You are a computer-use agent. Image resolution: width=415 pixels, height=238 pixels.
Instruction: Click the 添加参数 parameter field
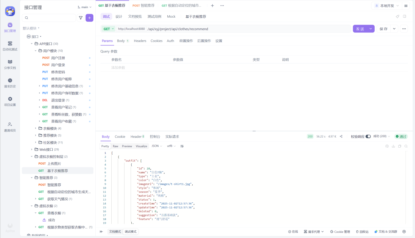click(x=118, y=67)
